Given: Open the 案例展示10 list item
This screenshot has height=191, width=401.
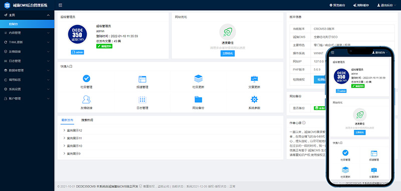Looking at the screenshot, I should [x=170, y=146].
